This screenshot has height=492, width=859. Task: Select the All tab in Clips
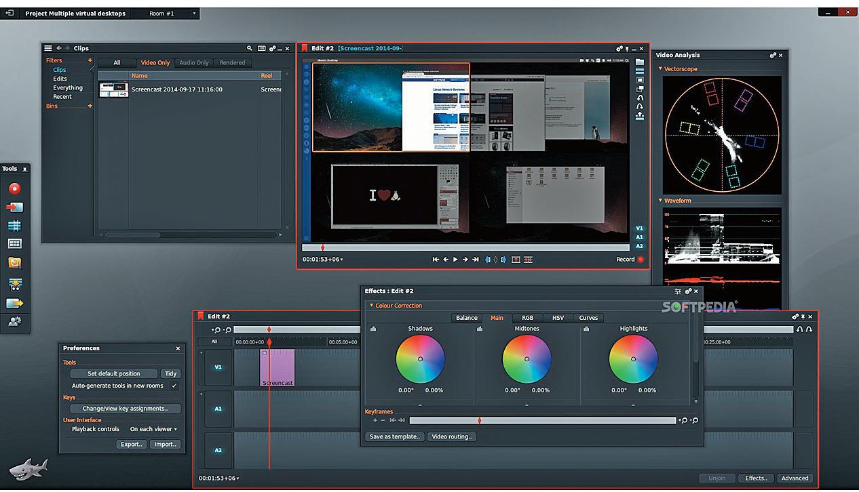[117, 63]
